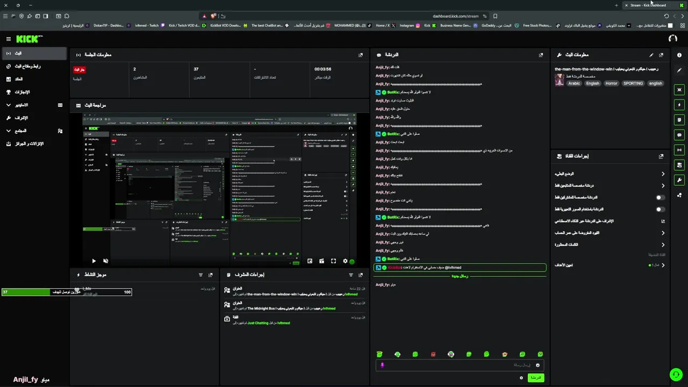This screenshot has width=688, height=387.
Task: Click the Horror tag in stream info
Action: click(611, 83)
